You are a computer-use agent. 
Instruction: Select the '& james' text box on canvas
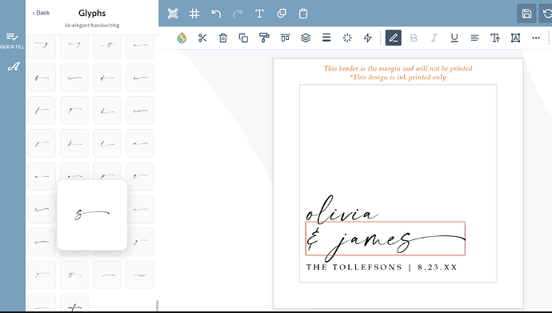[x=385, y=239]
